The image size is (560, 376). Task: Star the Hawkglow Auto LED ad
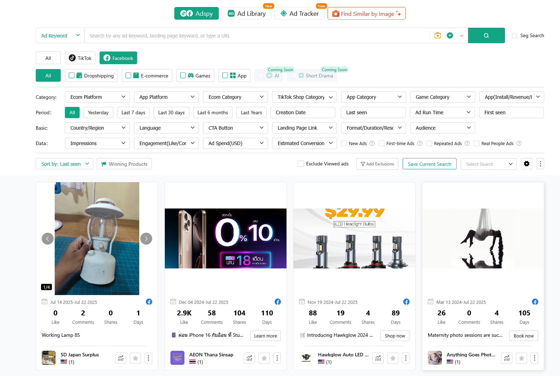(x=393, y=358)
